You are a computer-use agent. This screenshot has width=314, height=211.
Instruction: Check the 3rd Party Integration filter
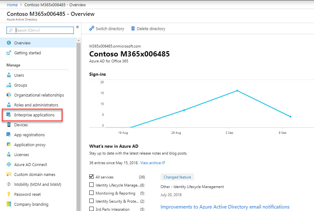pyautogui.click(x=91, y=209)
